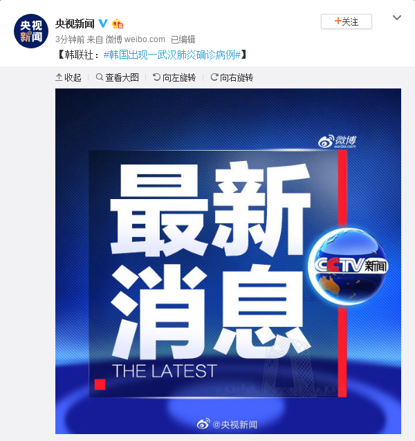Click the 微博 weibo.com source link
The height and width of the screenshot is (441, 415).
pos(136,39)
